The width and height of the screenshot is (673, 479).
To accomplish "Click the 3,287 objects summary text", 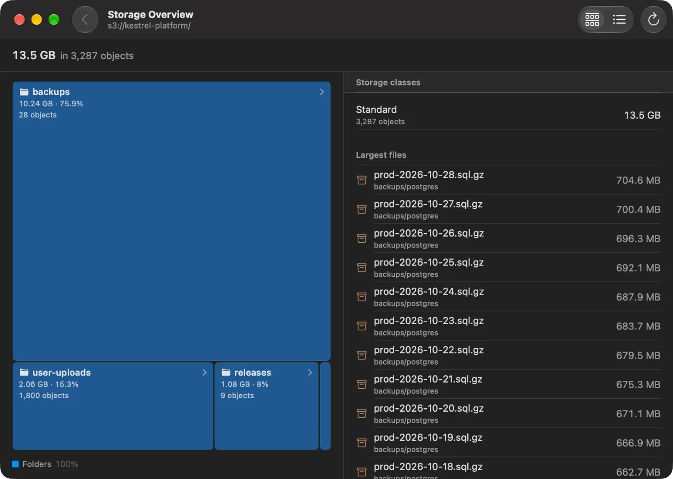I will 97,56.
